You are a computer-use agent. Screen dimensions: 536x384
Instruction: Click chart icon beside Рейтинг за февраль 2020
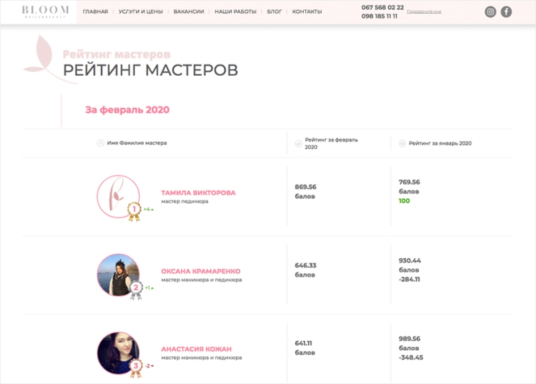[x=298, y=143]
